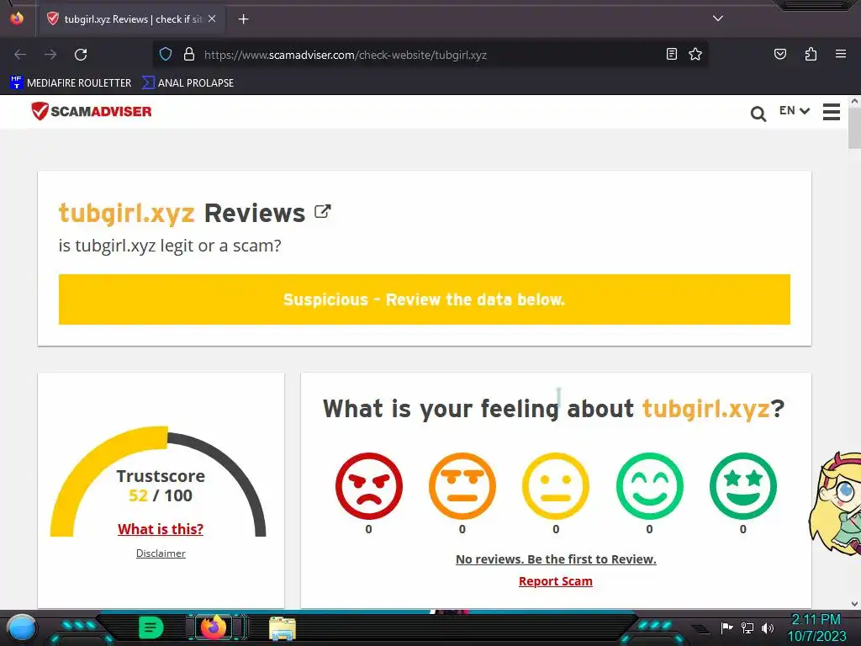Open File Explorer from taskbar
The height and width of the screenshot is (646, 861).
tap(283, 628)
